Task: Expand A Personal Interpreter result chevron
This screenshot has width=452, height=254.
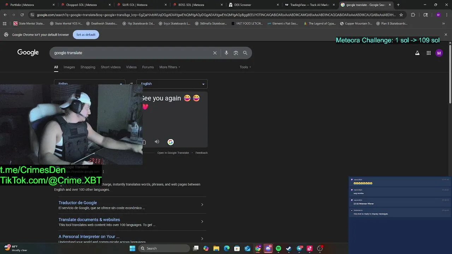Action: (x=202, y=238)
